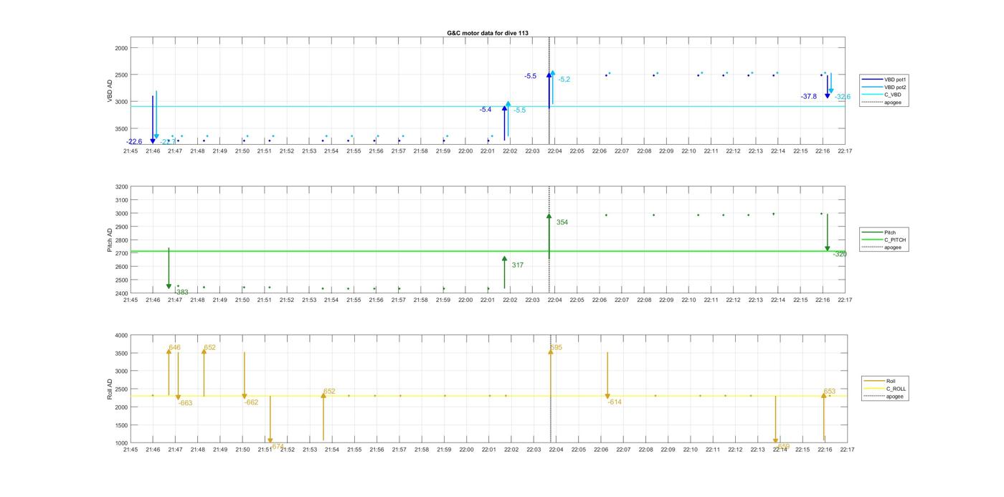Click the "-663" roll value label
Screen dimensions: 1004x497
pyautogui.click(x=185, y=403)
